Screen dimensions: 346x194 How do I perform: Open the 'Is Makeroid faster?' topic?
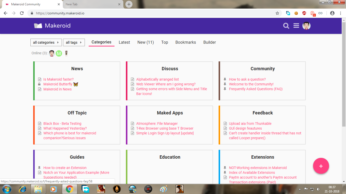tap(59, 79)
